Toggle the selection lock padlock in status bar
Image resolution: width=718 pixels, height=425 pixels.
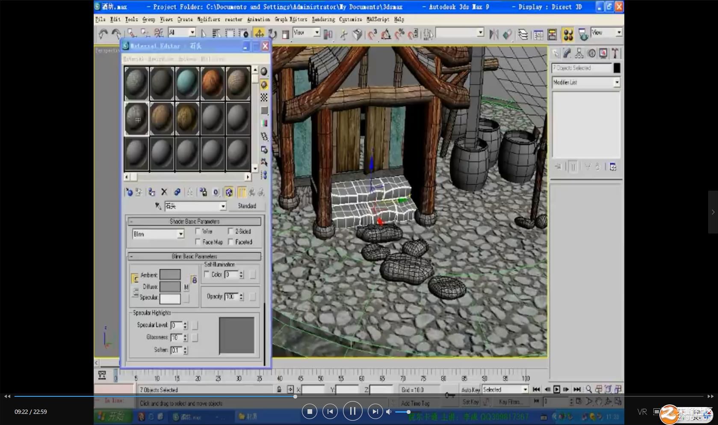(279, 390)
